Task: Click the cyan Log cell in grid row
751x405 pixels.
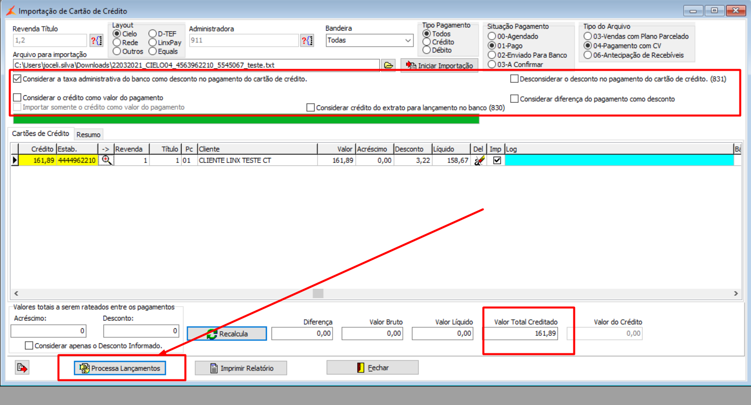Action: [619, 160]
